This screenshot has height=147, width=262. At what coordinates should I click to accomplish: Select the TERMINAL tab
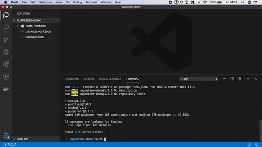(133, 79)
